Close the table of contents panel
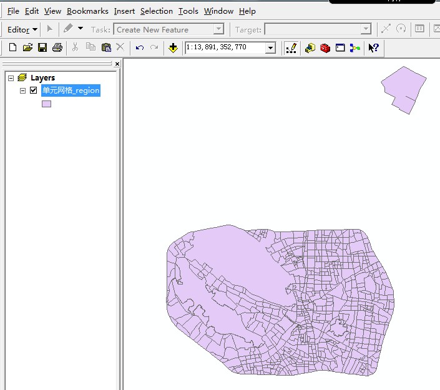This screenshot has width=440, height=390. pos(117,64)
